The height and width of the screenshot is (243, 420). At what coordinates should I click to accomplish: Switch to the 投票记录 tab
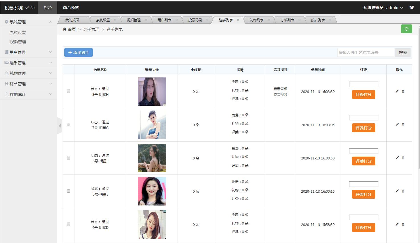195,20
